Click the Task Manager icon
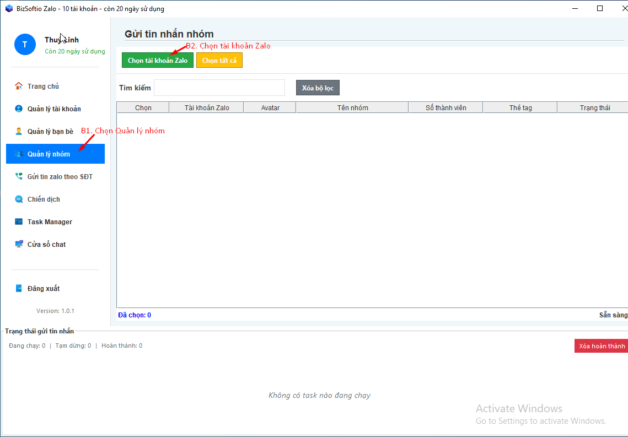 [x=19, y=222]
